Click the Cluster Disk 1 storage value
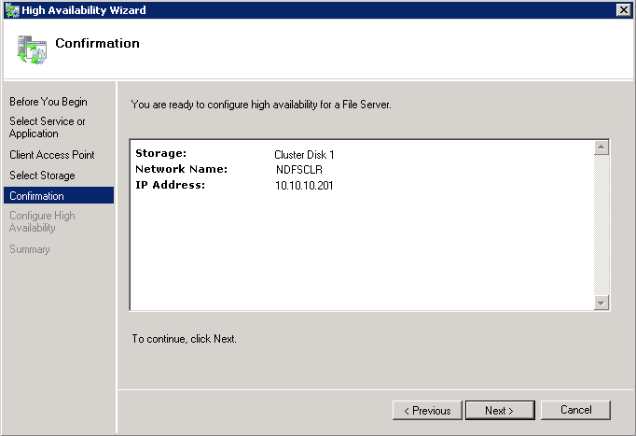The width and height of the screenshot is (636, 436). (x=304, y=154)
